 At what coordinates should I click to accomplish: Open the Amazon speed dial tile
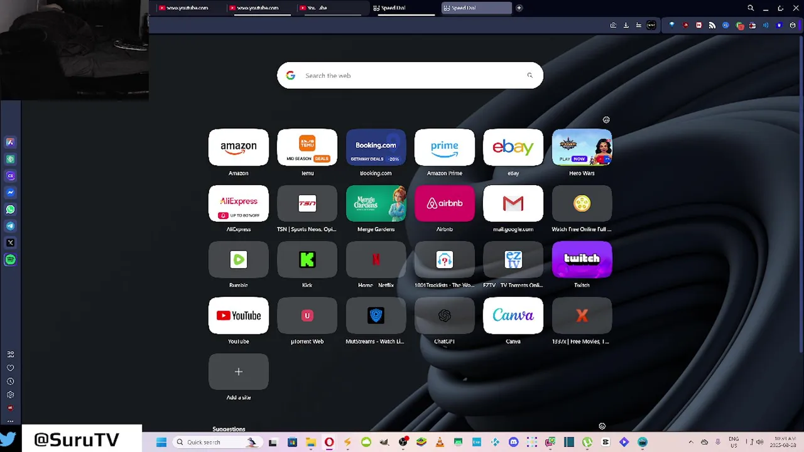click(239, 148)
